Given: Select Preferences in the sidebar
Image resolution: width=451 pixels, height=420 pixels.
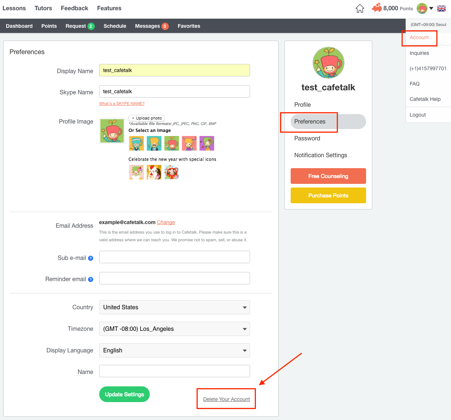Looking at the screenshot, I should (x=328, y=121).
